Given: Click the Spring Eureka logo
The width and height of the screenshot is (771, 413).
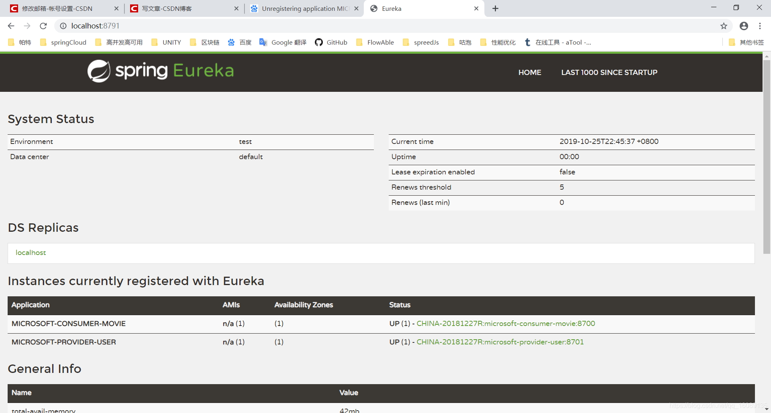Looking at the screenshot, I should point(161,71).
